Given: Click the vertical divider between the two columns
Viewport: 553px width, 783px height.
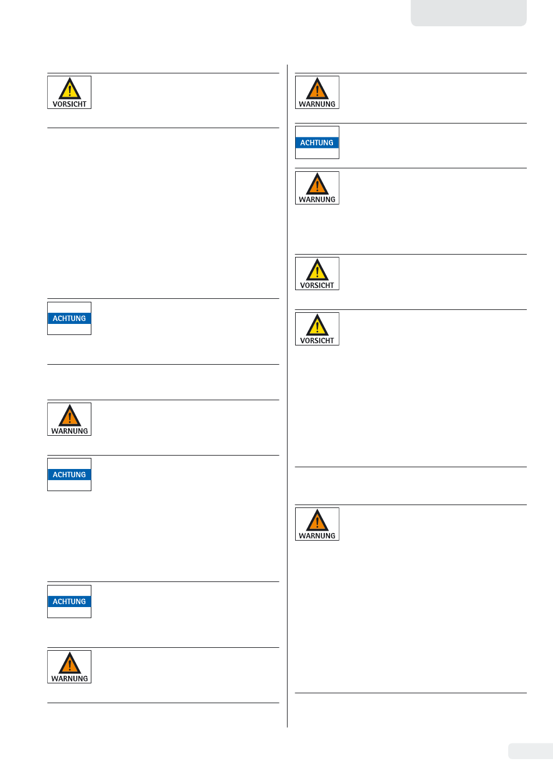Looking at the screenshot, I should pyautogui.click(x=288, y=396).
